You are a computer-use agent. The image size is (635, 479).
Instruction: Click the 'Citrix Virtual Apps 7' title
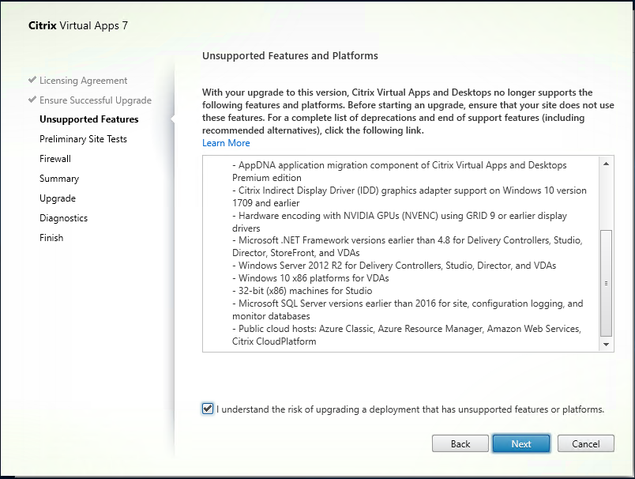pyautogui.click(x=78, y=25)
